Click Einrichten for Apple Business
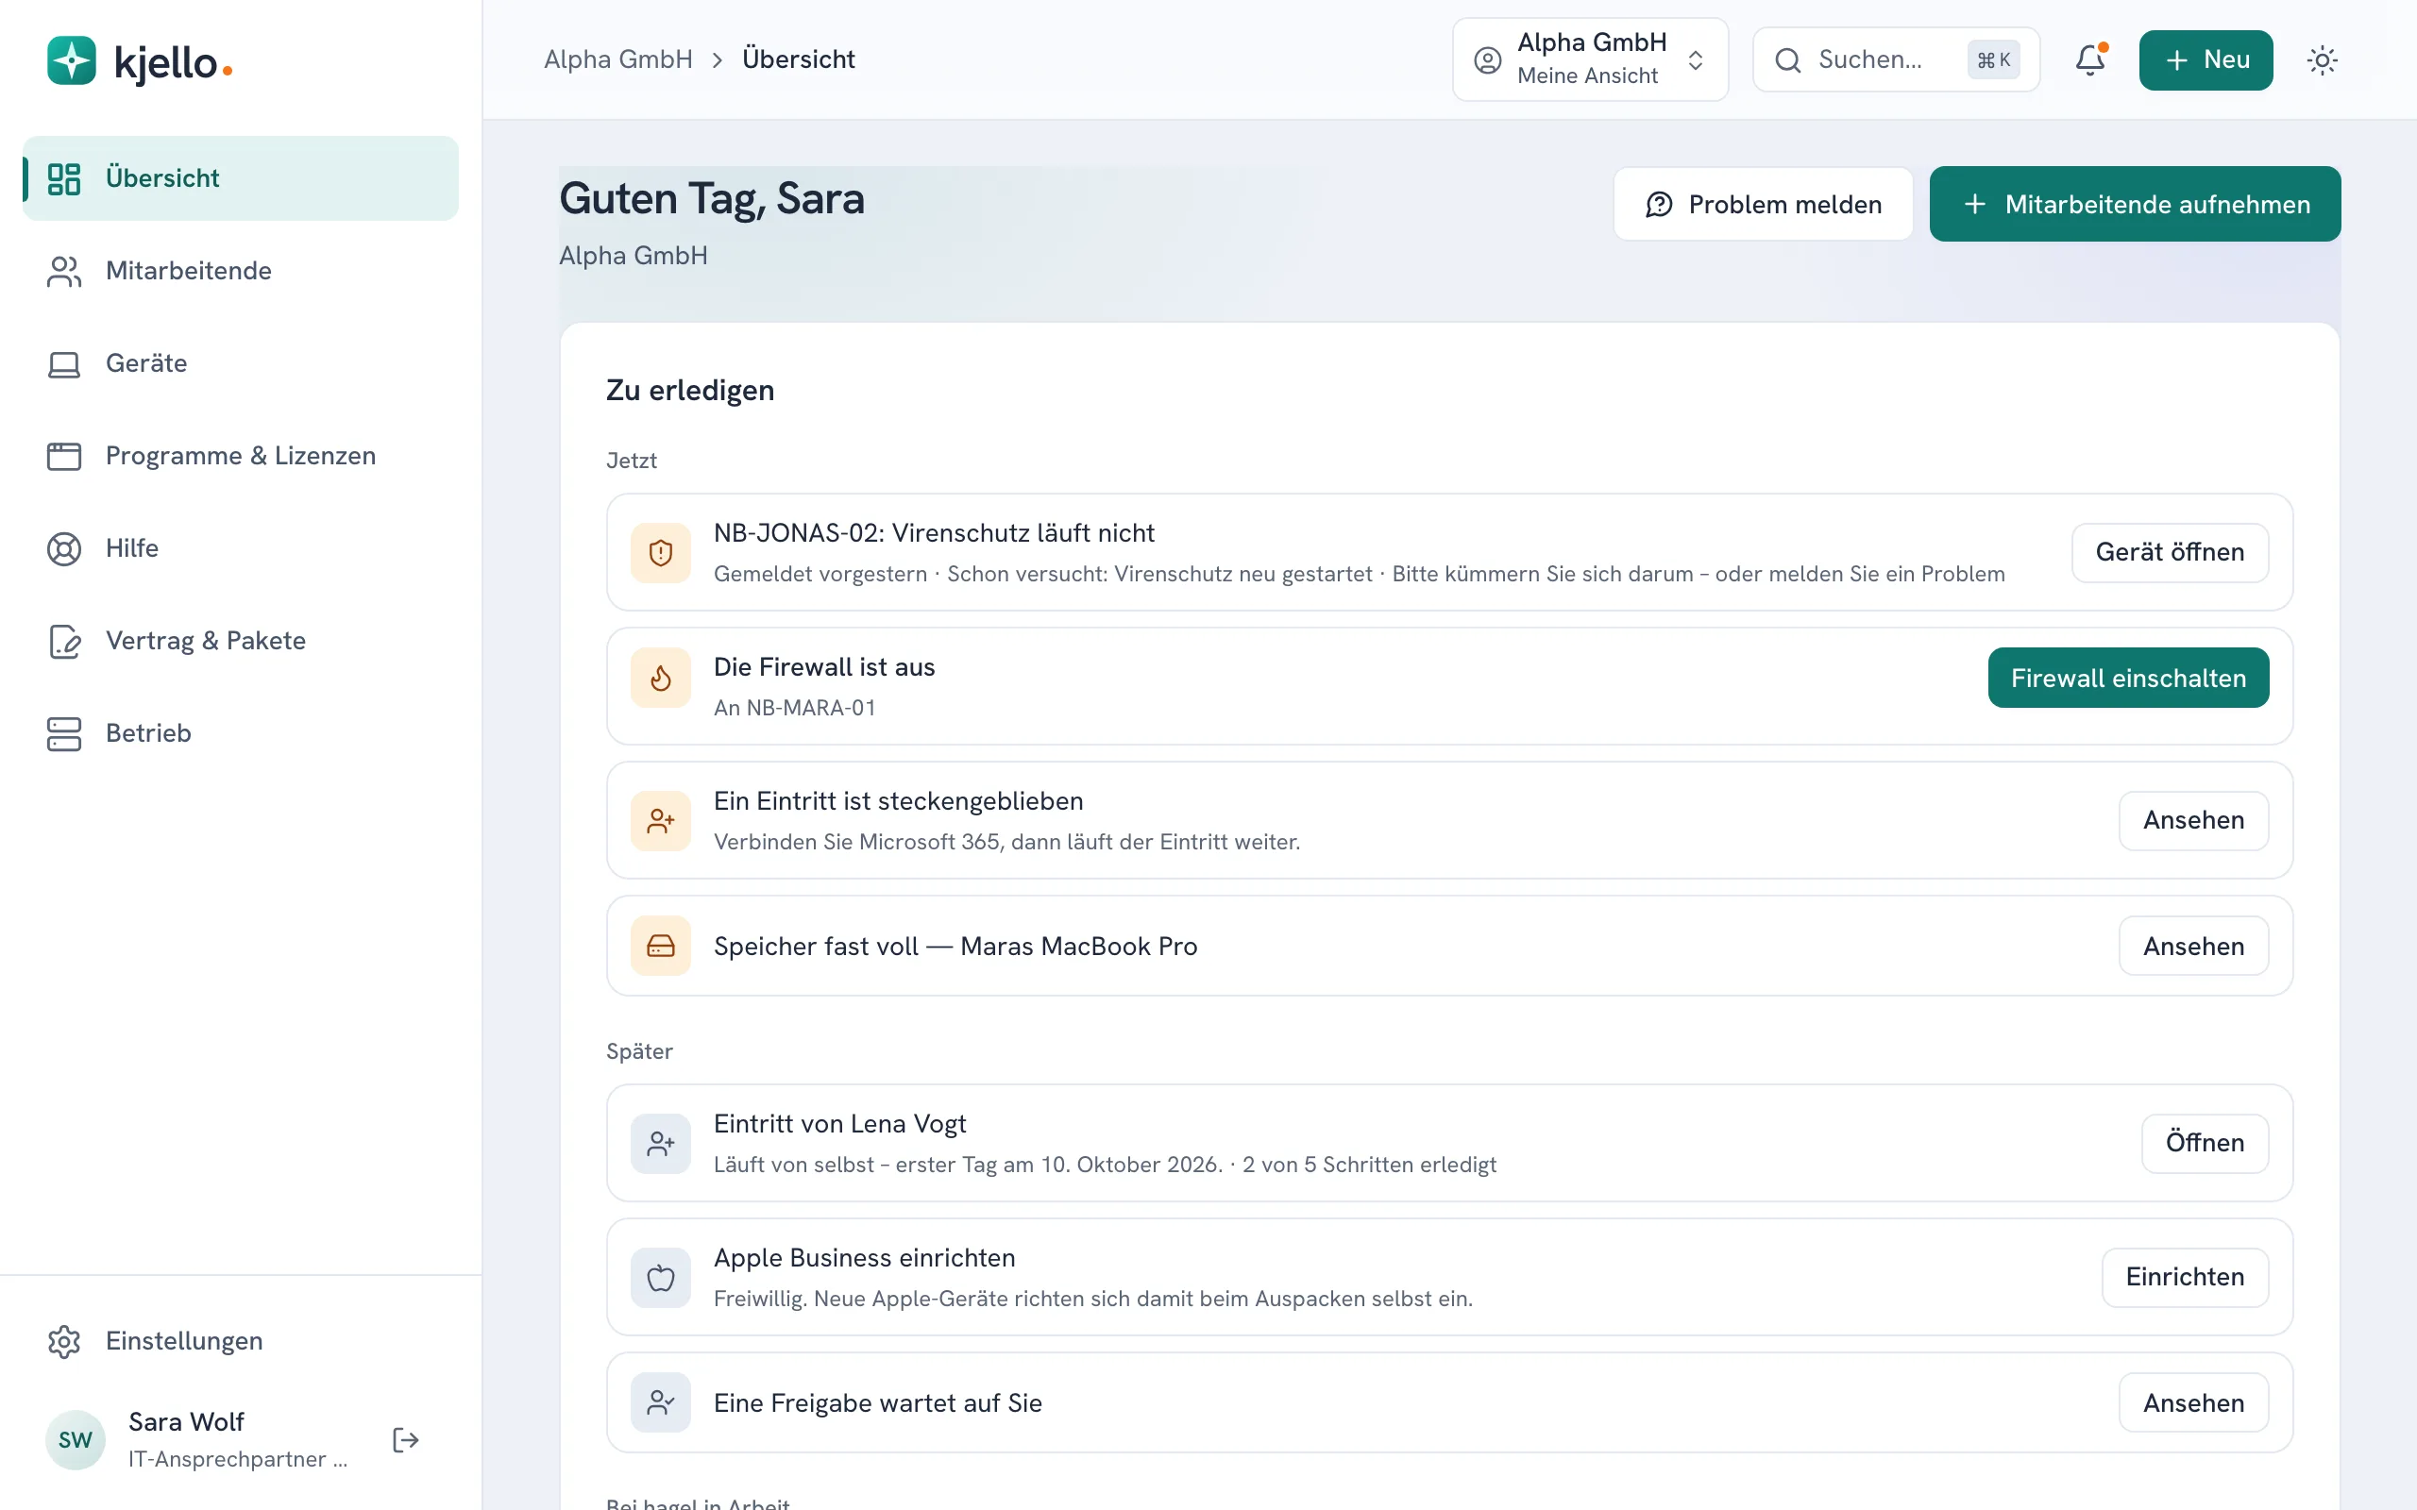Viewport: 2417px width, 1510px height. pos(2185,1277)
